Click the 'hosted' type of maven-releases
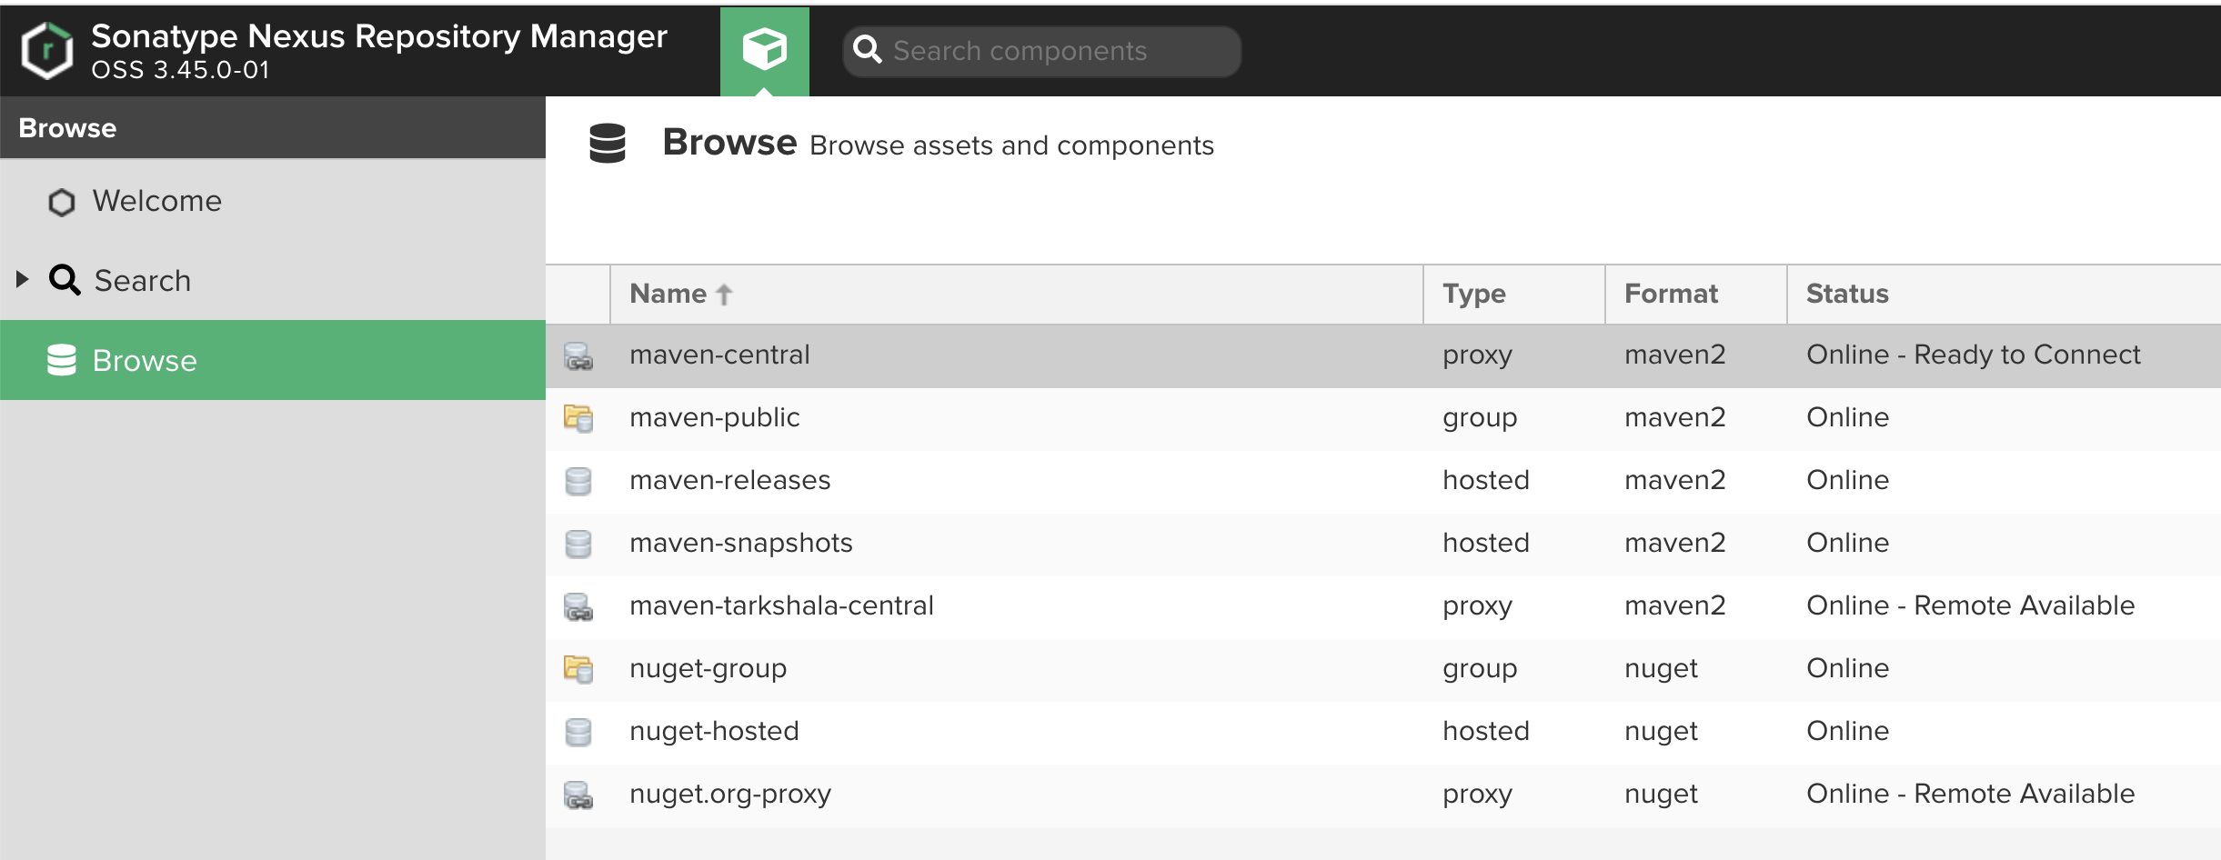 (1486, 480)
